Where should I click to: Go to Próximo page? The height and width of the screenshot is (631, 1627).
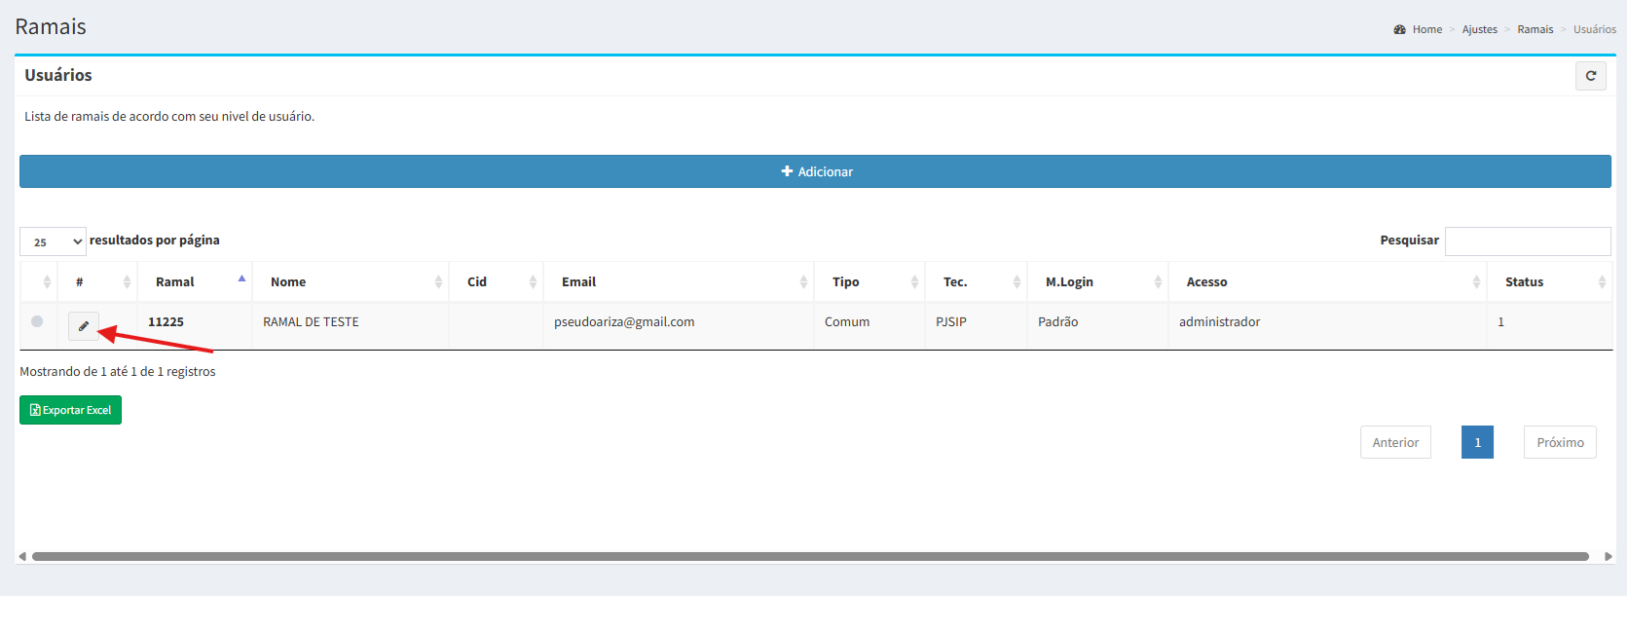[x=1559, y=442]
